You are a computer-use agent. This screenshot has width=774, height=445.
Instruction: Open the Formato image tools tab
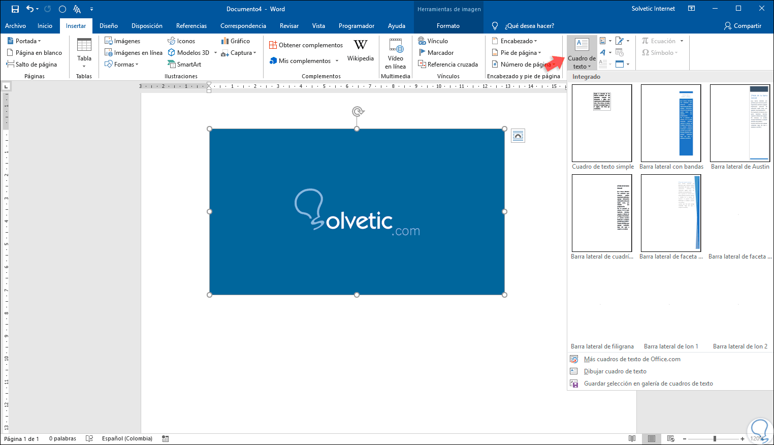(448, 26)
